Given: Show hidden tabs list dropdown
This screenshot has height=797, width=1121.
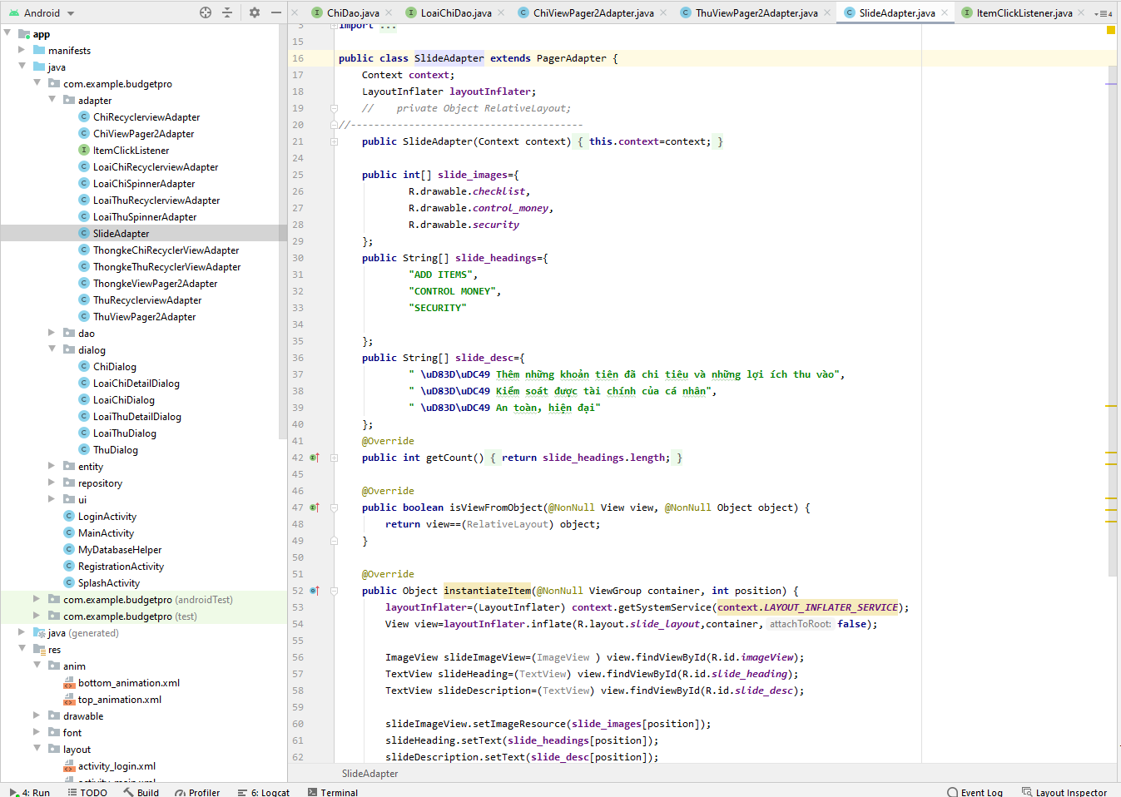Looking at the screenshot, I should (x=1104, y=13).
